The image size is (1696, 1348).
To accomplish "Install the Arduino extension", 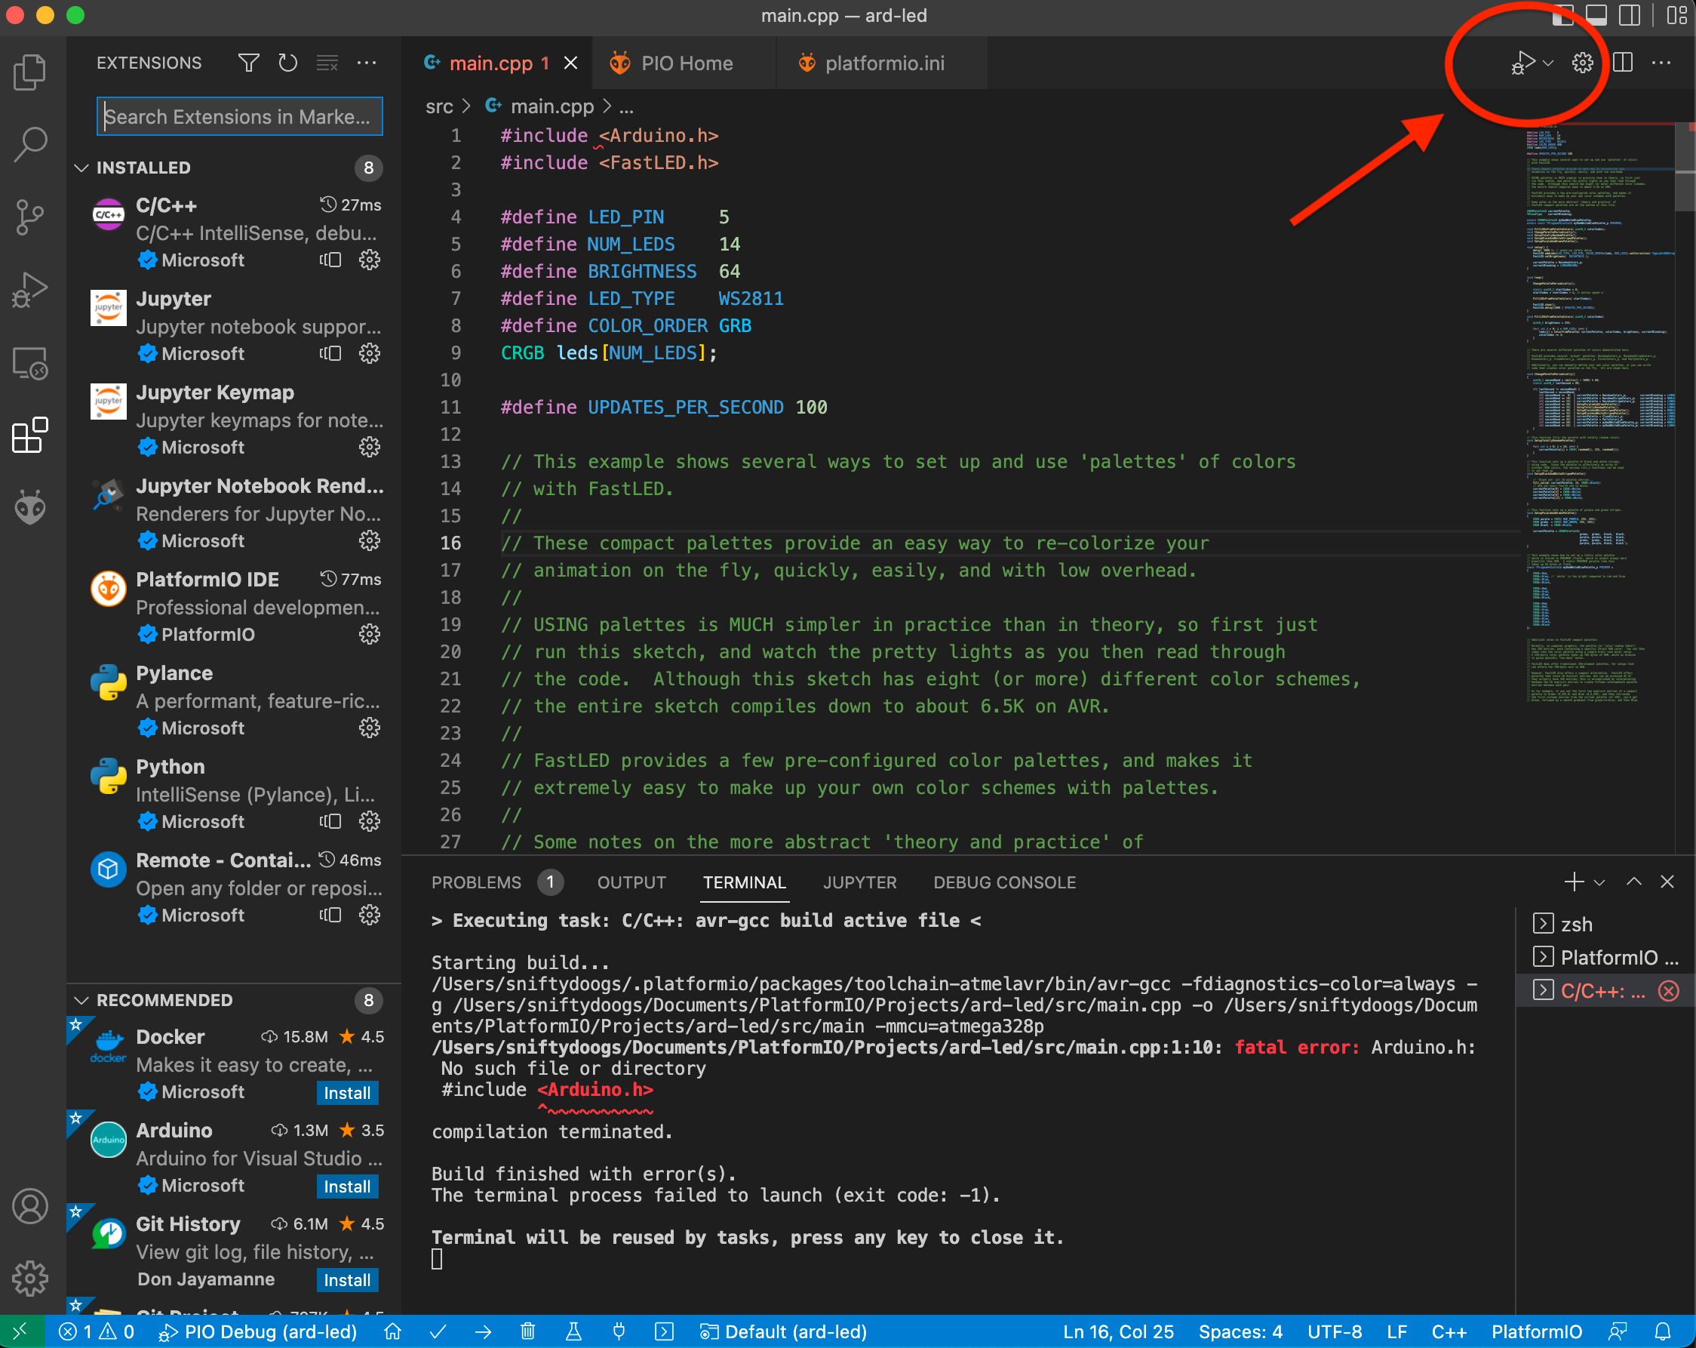I will (x=347, y=1186).
